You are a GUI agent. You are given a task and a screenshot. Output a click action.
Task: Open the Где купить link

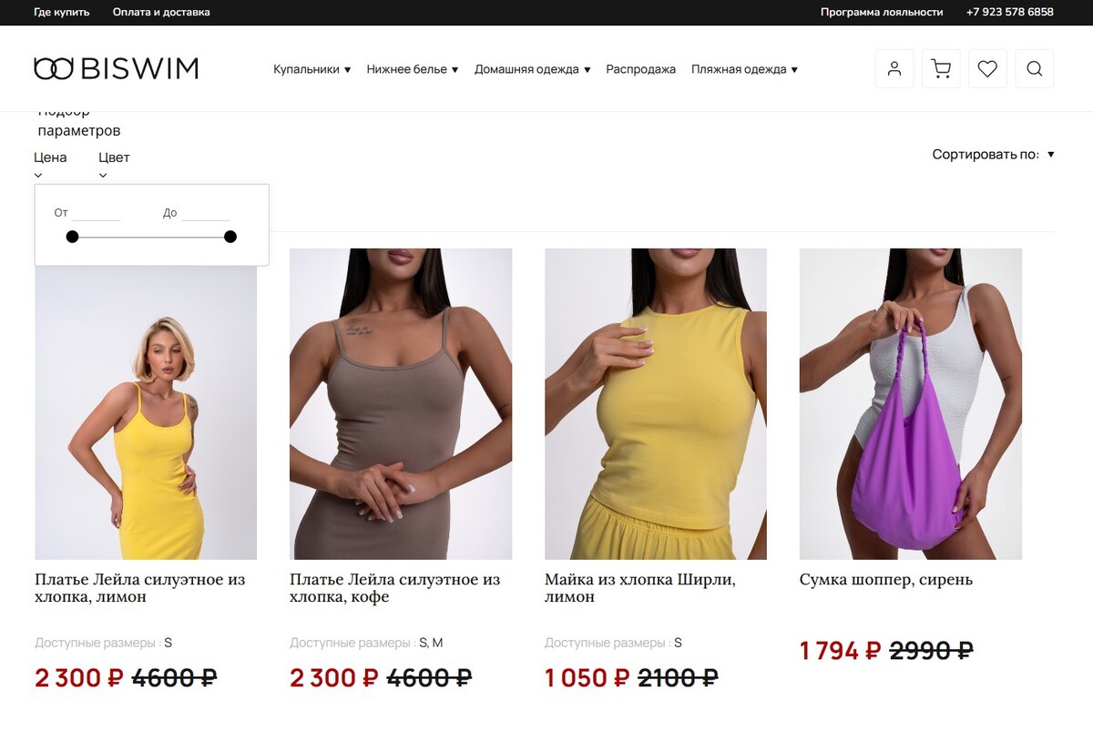62,12
